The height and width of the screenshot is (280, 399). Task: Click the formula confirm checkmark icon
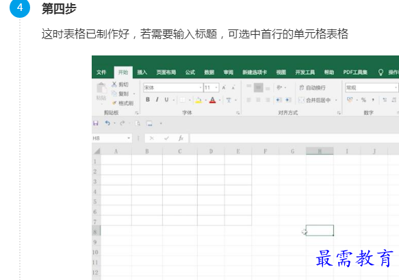(166, 138)
